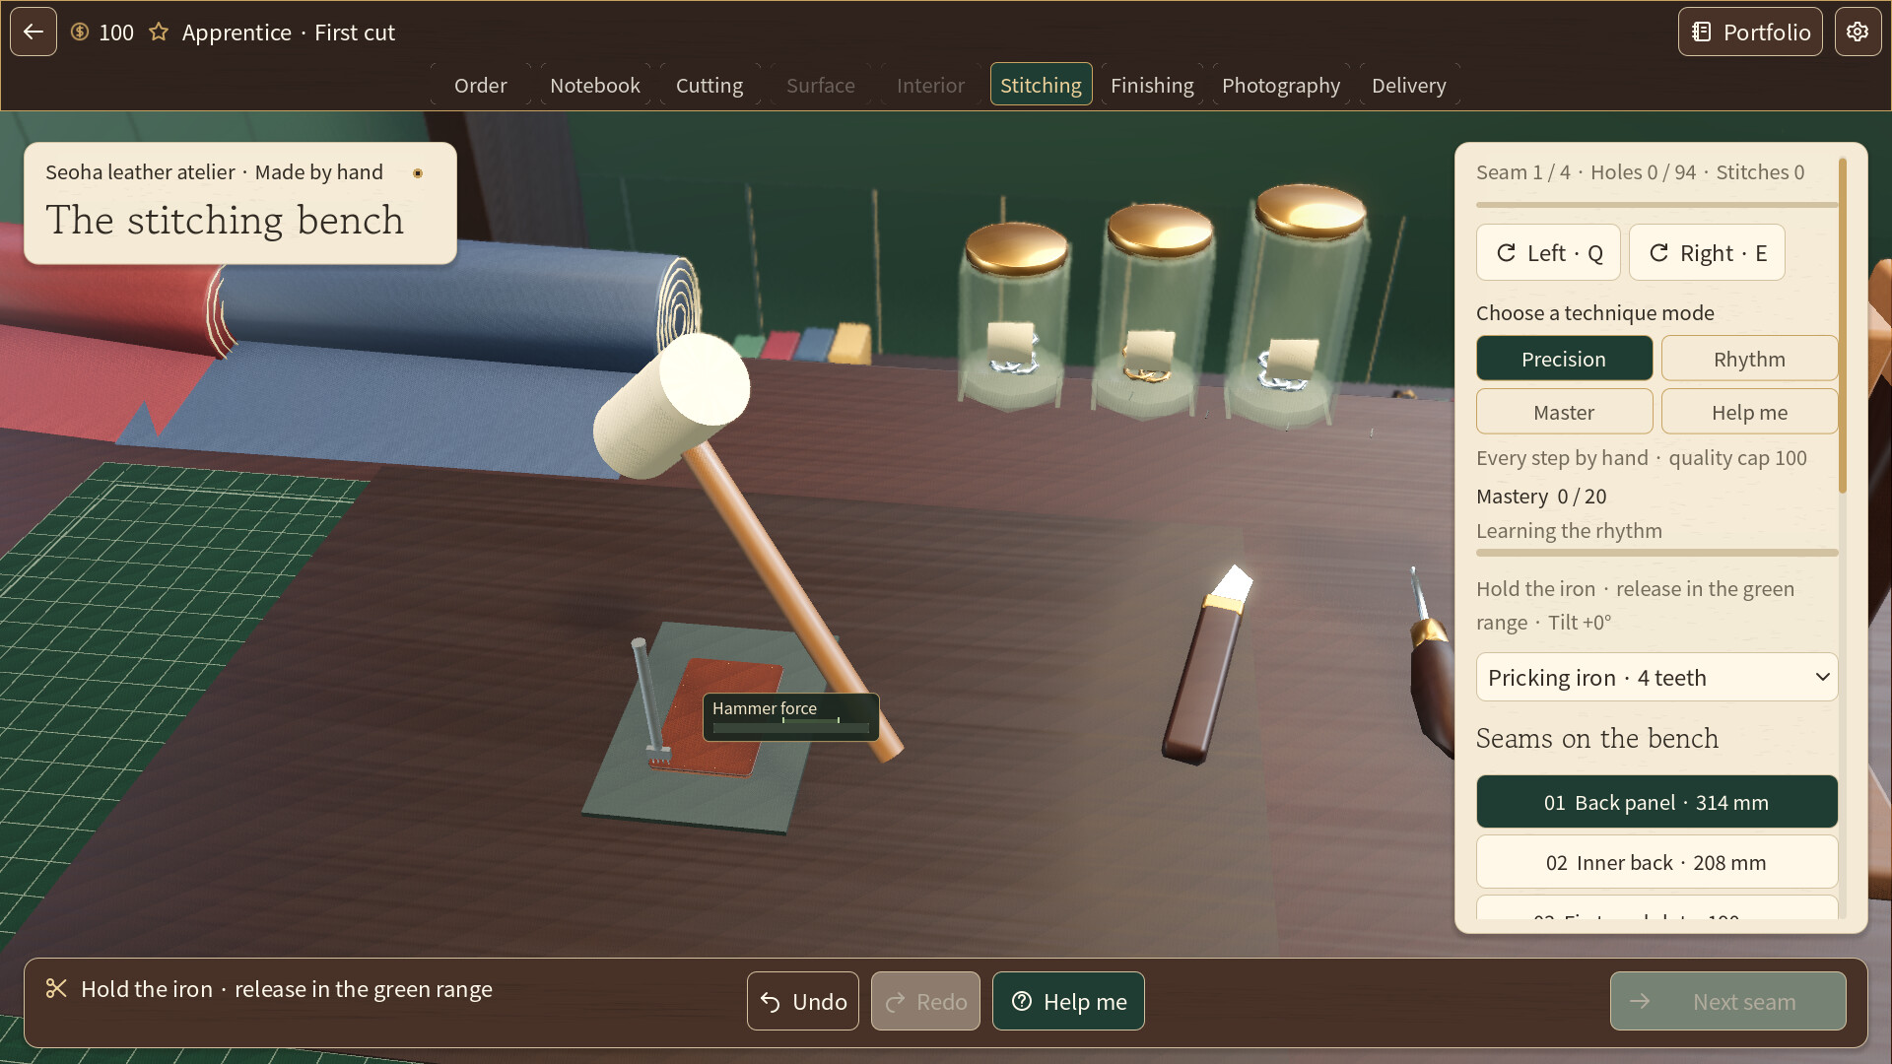Click the coin currency icon
This screenshot has width=1892, height=1064.
coord(80,33)
